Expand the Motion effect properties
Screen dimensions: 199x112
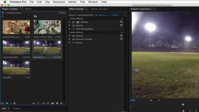(69, 22)
